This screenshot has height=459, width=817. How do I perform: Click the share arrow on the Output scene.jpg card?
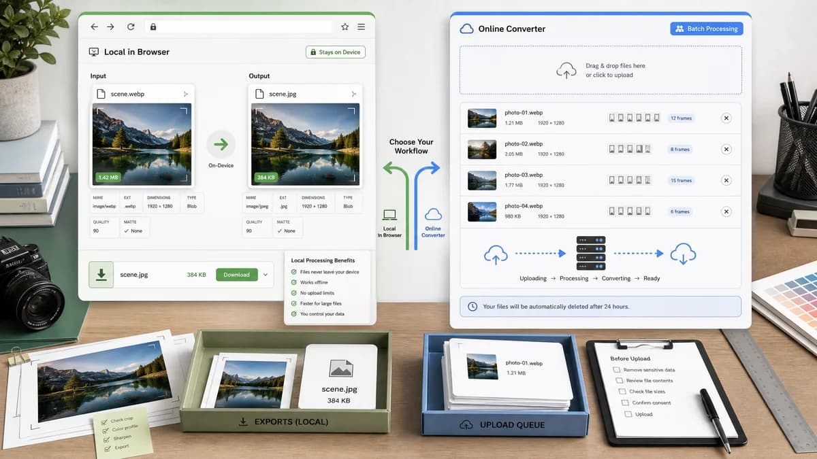(353, 94)
